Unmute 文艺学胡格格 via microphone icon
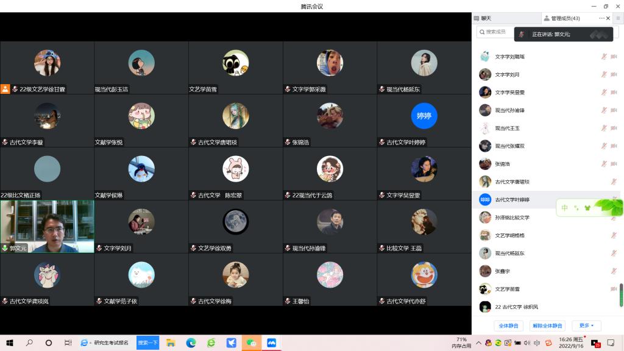This screenshot has height=351, width=624. point(614,235)
